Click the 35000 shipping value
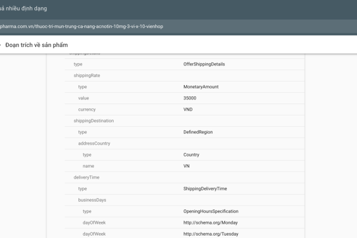Viewport: 357px width, 238px height. 190,98
